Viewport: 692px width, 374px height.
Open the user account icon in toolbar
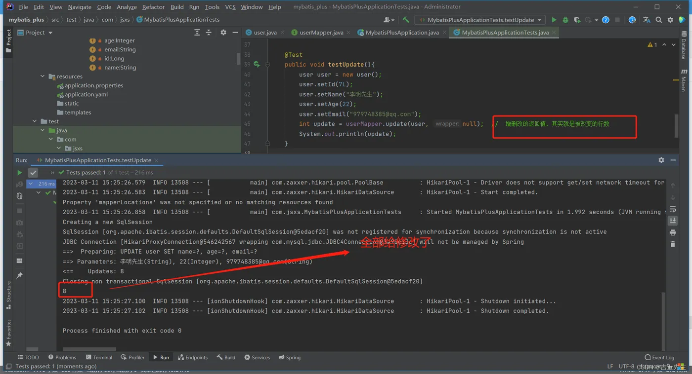coord(389,20)
